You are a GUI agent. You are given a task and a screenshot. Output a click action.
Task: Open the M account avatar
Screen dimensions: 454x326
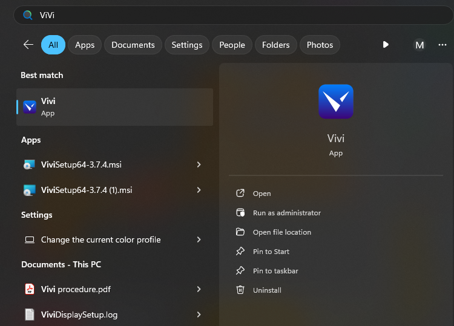(419, 45)
